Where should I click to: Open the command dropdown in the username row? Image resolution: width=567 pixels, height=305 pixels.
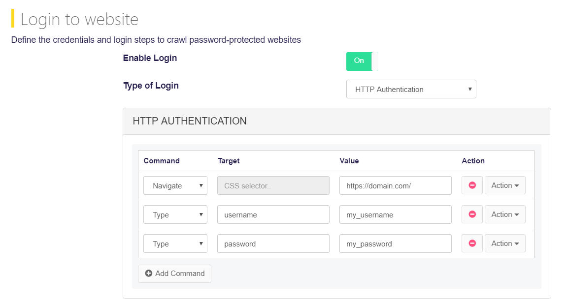pyautogui.click(x=175, y=214)
